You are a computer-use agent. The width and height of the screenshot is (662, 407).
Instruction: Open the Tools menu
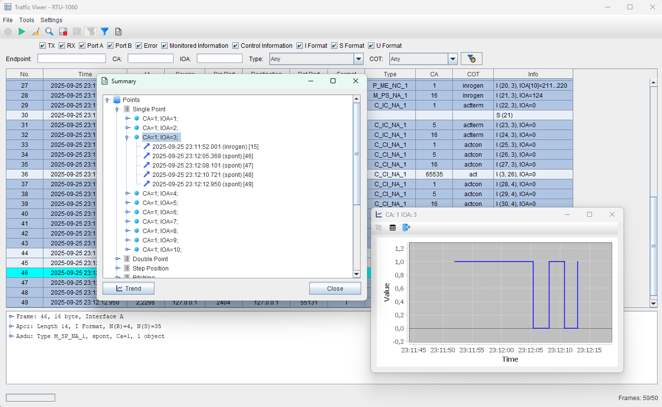(x=27, y=20)
